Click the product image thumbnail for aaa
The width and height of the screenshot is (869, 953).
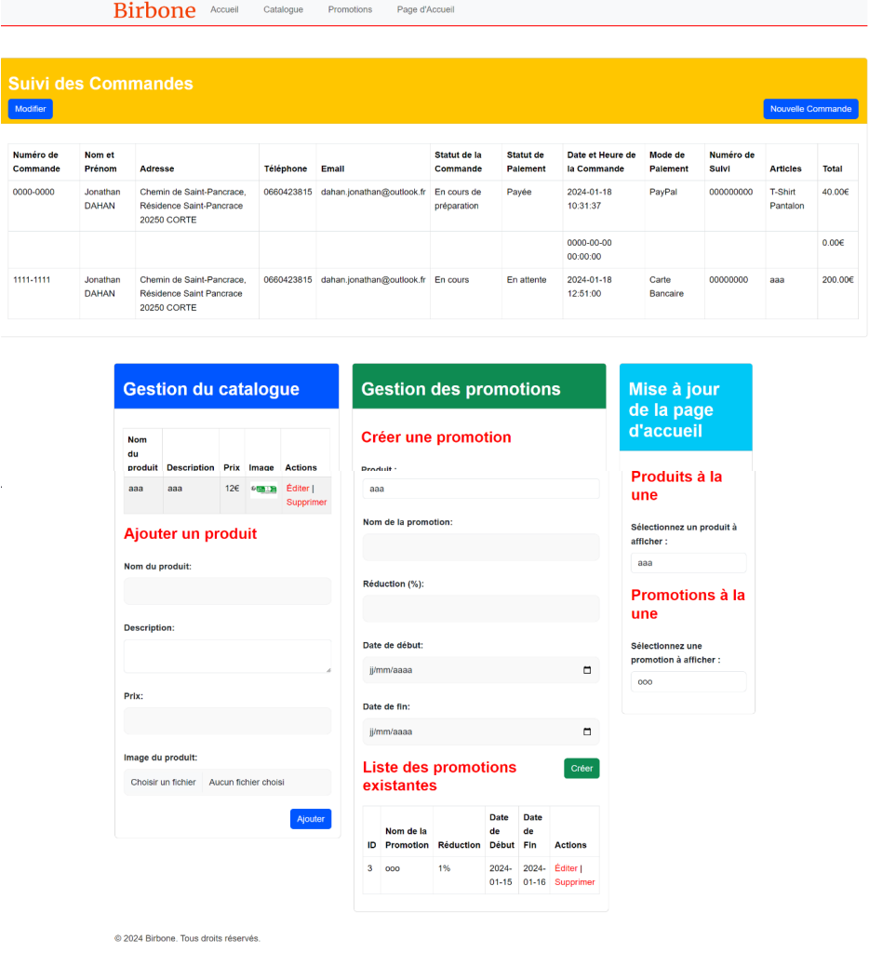263,490
